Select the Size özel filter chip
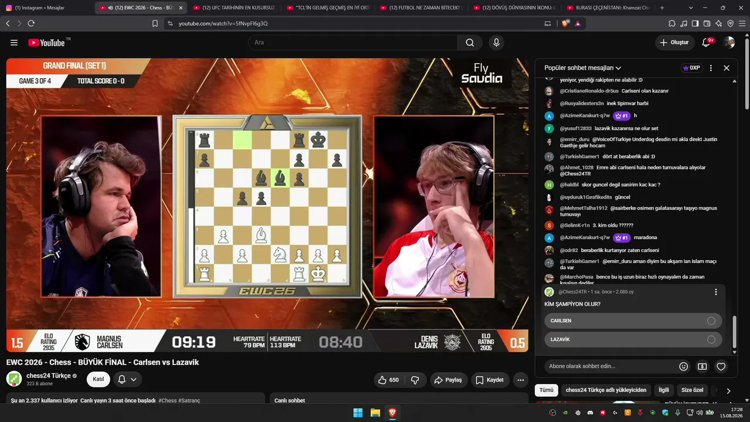This screenshot has height=422, width=750. [692, 390]
